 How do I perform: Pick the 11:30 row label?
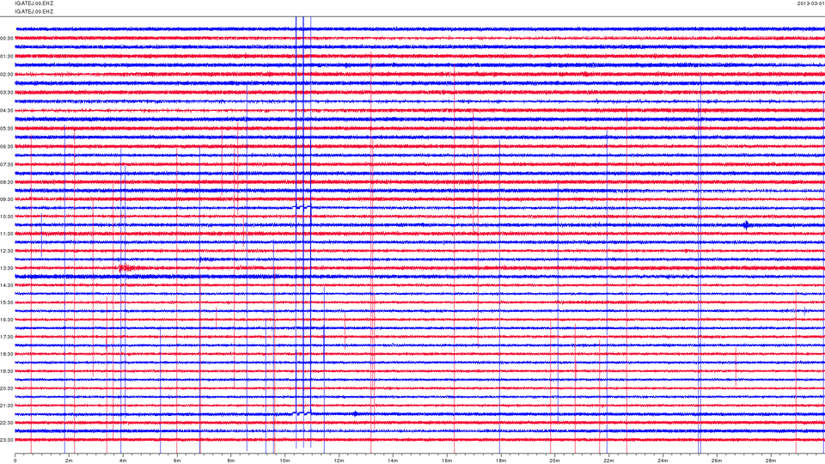tap(7, 234)
